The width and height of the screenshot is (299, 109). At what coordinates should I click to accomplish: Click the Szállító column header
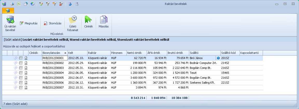[204, 53]
